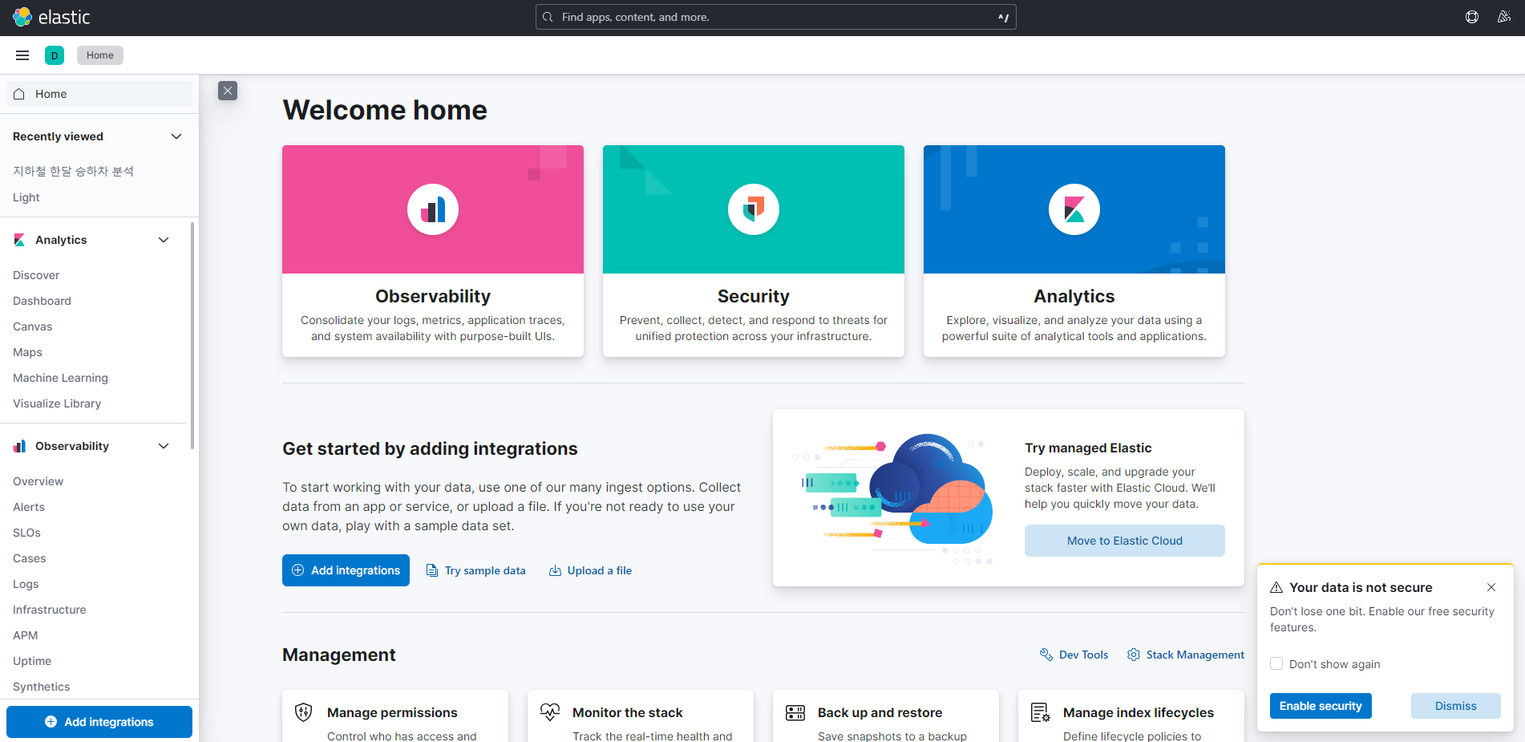The width and height of the screenshot is (1525, 742).
Task: Open SLOs nav item
Action: click(x=26, y=533)
